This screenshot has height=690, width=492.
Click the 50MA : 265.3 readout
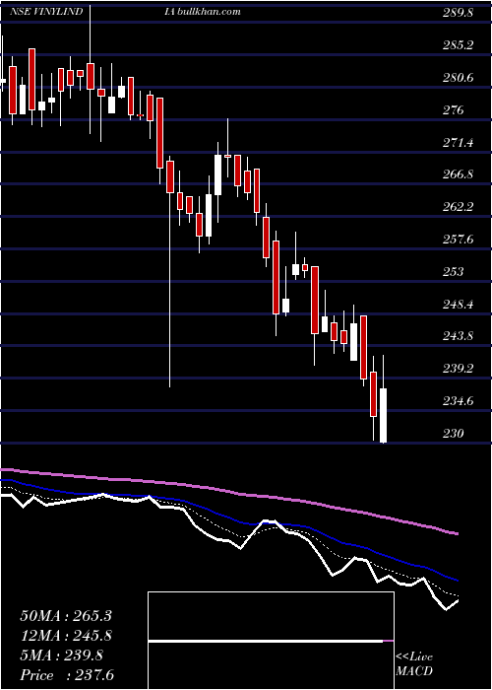[66, 616]
